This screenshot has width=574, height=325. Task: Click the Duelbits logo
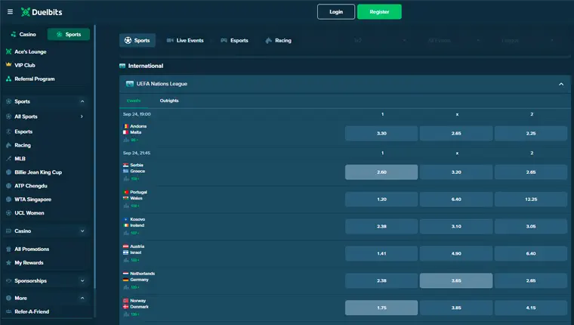coord(42,12)
